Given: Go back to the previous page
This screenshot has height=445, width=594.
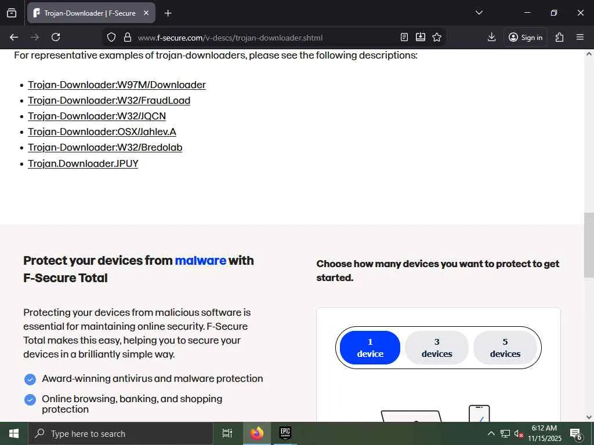Looking at the screenshot, I should pos(14,37).
